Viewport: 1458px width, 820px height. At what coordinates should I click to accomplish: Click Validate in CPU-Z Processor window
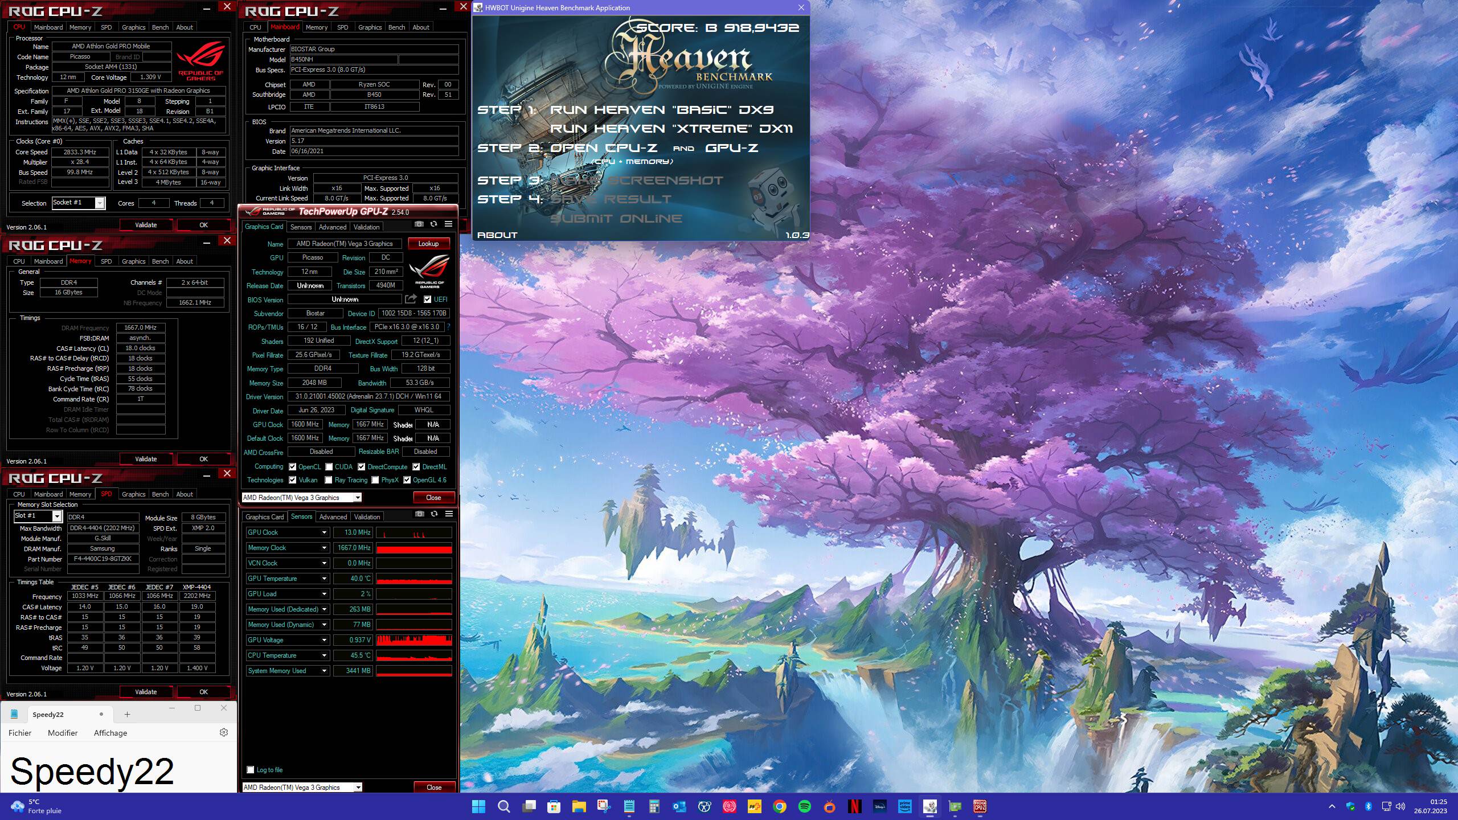coord(146,225)
